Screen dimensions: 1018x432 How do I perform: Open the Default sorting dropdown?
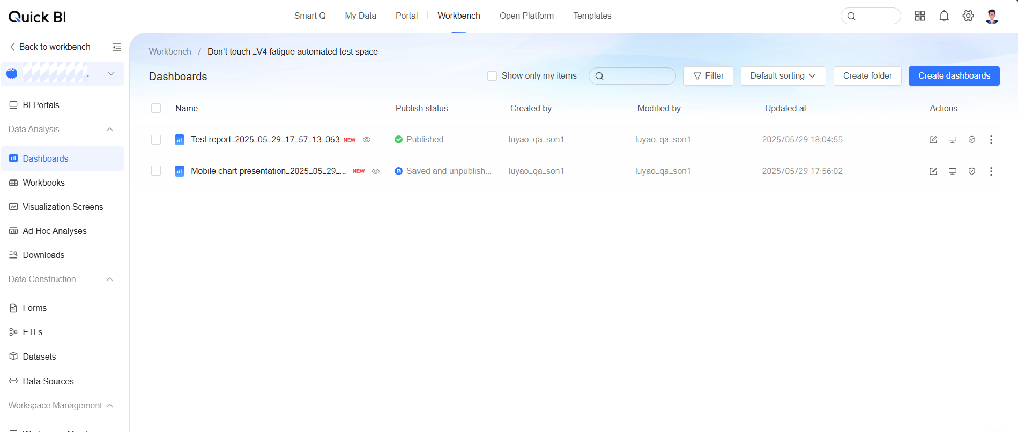[x=783, y=76]
